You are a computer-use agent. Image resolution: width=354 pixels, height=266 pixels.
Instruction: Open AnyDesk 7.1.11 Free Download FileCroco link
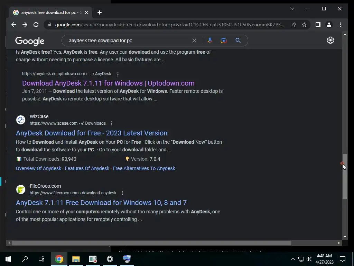[x=101, y=202]
